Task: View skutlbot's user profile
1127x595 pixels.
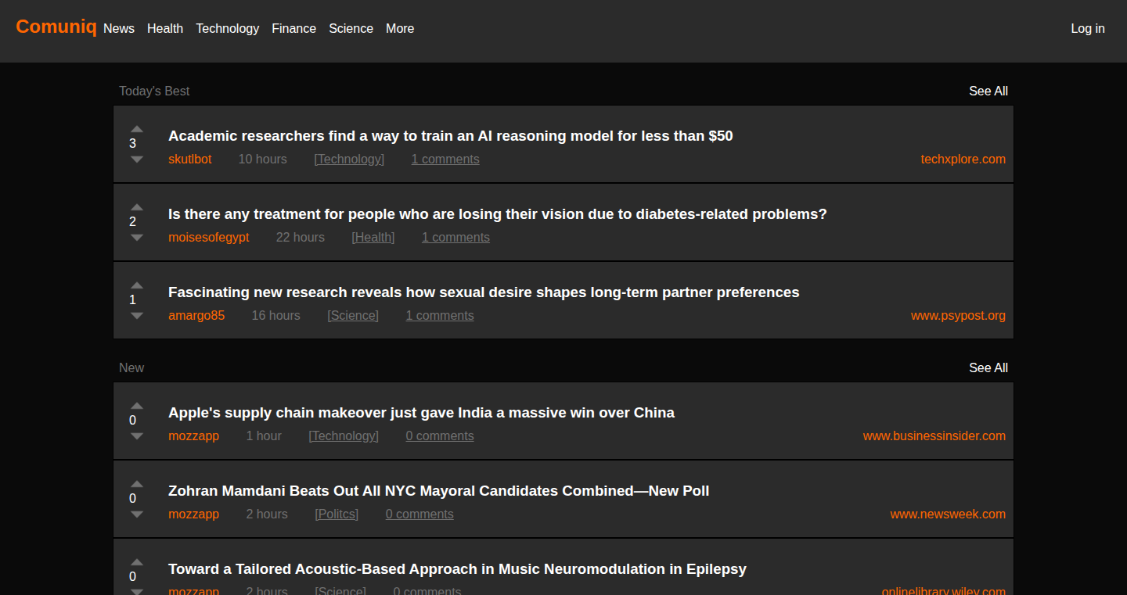Action: click(190, 159)
